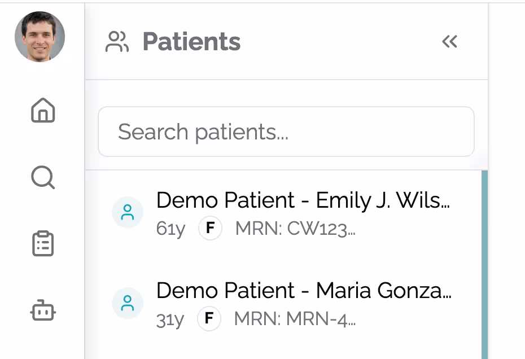Toggle the F gender badge for Maria Gonzalez
This screenshot has width=525, height=359.
[x=209, y=319]
